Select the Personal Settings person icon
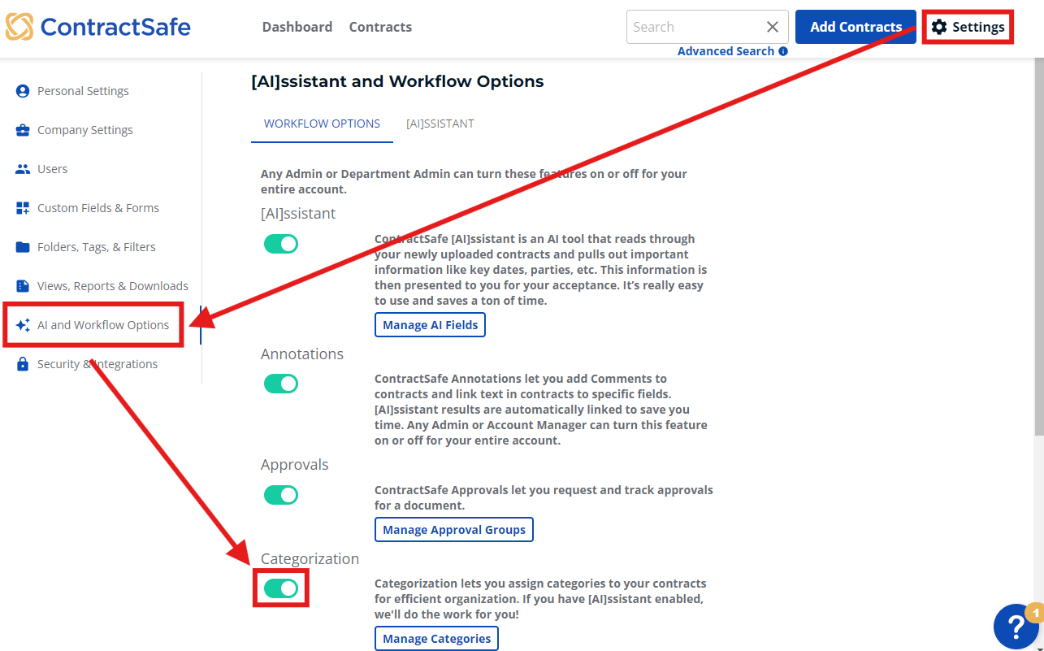 pyautogui.click(x=22, y=90)
